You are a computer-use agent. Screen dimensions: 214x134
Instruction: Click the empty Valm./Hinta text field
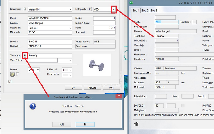pyautogui.click(x=43, y=60)
